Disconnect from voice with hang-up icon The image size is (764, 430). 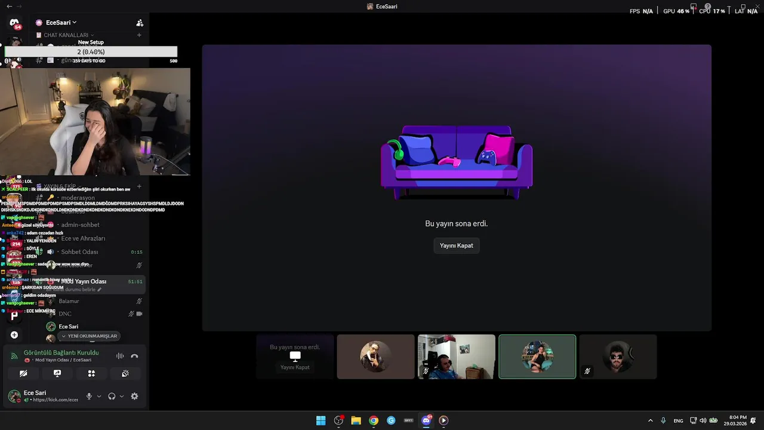[x=134, y=356]
